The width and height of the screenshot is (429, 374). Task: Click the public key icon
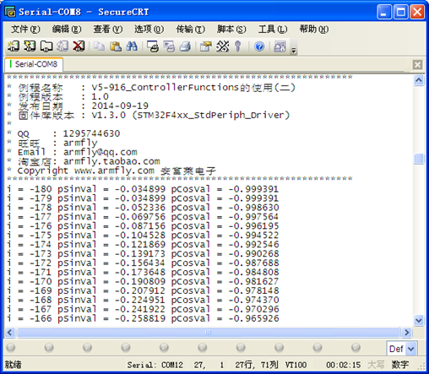tap(238, 46)
